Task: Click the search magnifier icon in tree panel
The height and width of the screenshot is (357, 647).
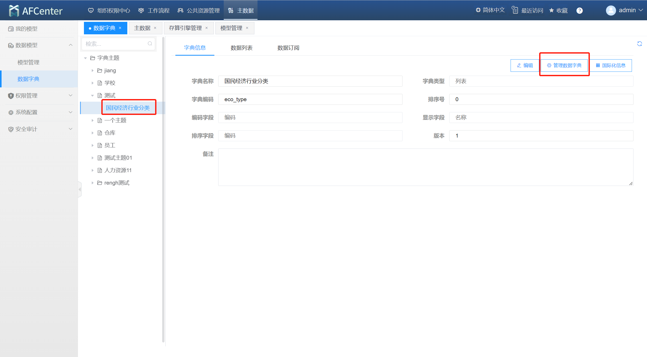Action: coord(150,43)
